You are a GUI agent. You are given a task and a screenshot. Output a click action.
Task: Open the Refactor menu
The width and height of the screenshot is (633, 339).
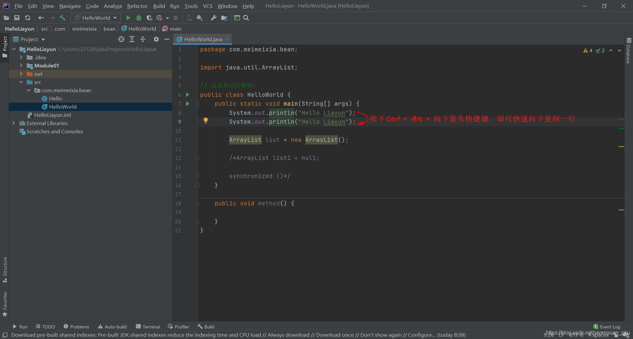pos(137,6)
